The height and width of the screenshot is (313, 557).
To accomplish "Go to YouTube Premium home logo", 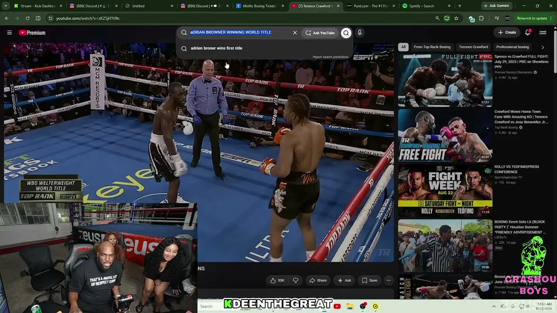I will [x=32, y=33].
